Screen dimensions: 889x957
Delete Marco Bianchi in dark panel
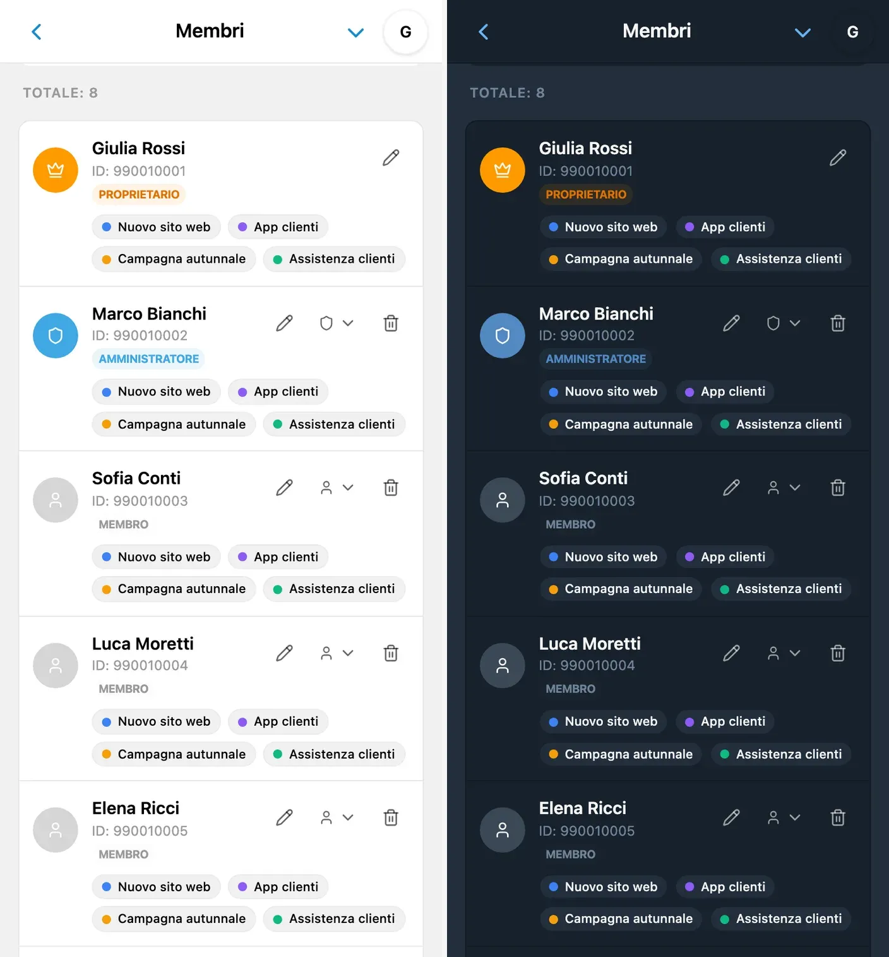838,323
